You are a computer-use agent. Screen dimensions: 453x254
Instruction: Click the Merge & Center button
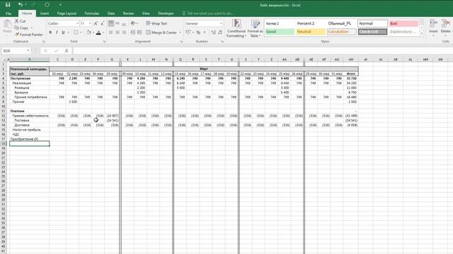coord(161,32)
